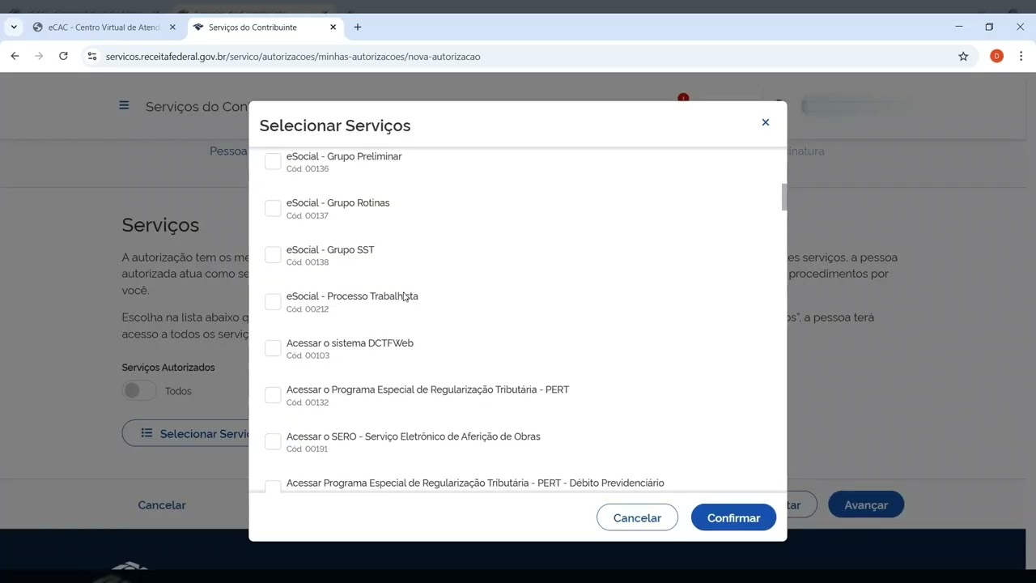Screen dimensions: 1036x583
Task: Close the Serviços do Contribuinte tab
Action: (x=333, y=27)
